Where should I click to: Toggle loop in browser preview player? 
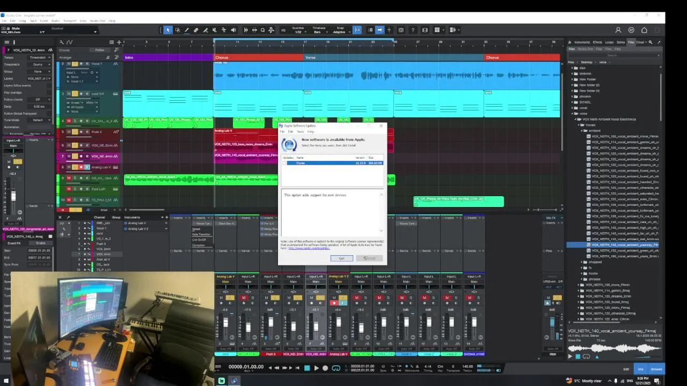(586, 356)
